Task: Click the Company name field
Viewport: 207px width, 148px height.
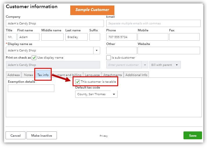Action: click(x=55, y=23)
